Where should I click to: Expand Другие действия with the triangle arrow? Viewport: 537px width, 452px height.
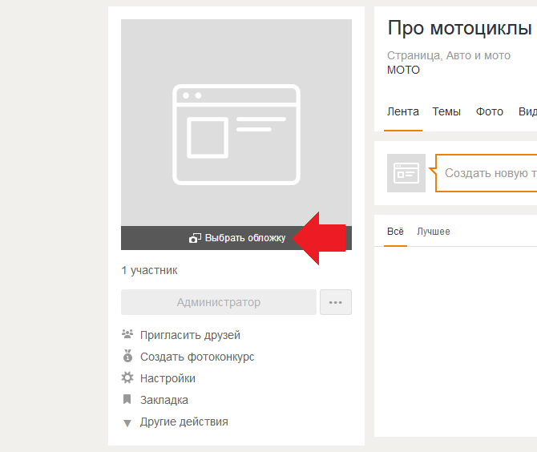[x=127, y=422]
